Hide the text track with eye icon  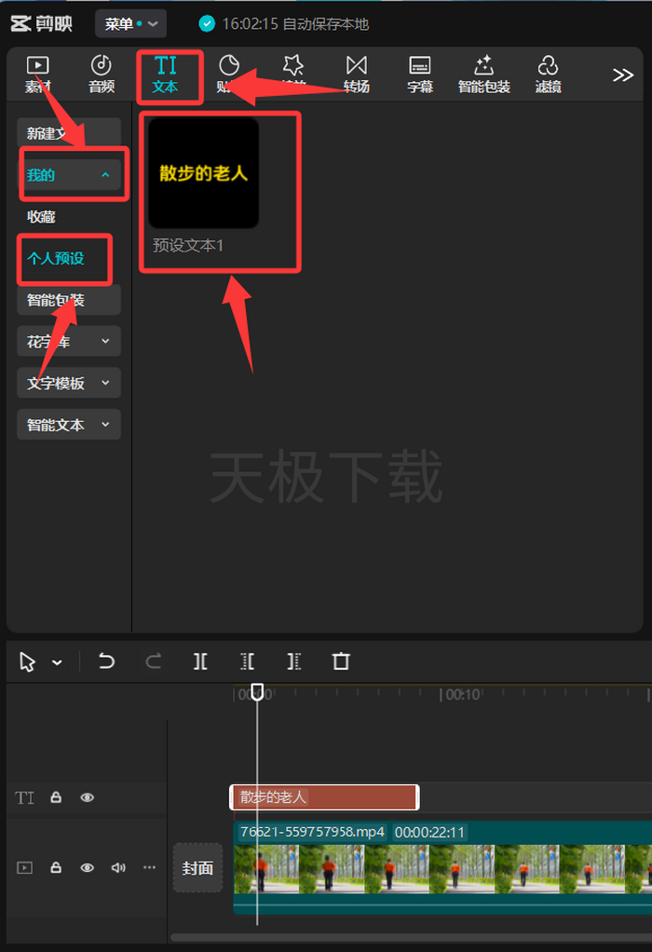click(88, 797)
